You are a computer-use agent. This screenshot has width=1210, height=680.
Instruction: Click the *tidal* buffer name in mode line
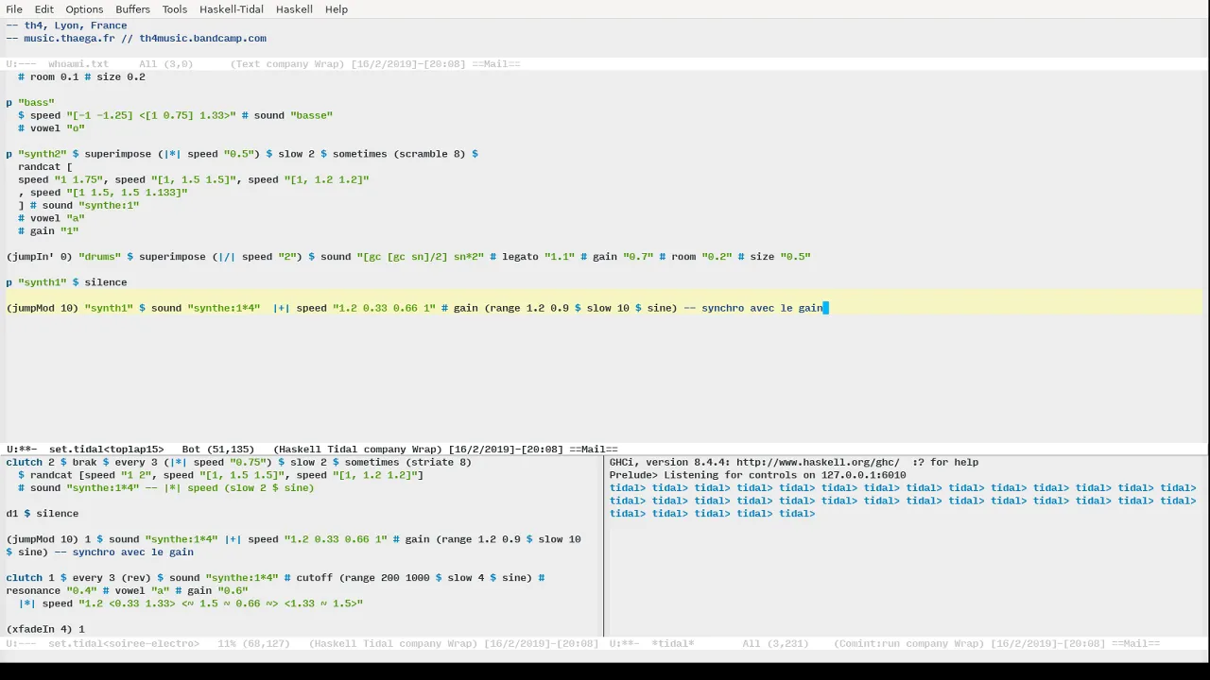click(x=673, y=643)
